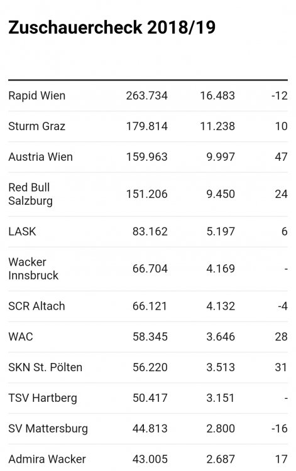This screenshot has height=471, width=296.
Task: Click Sturm Graz average 11.238
Action: 217,126
